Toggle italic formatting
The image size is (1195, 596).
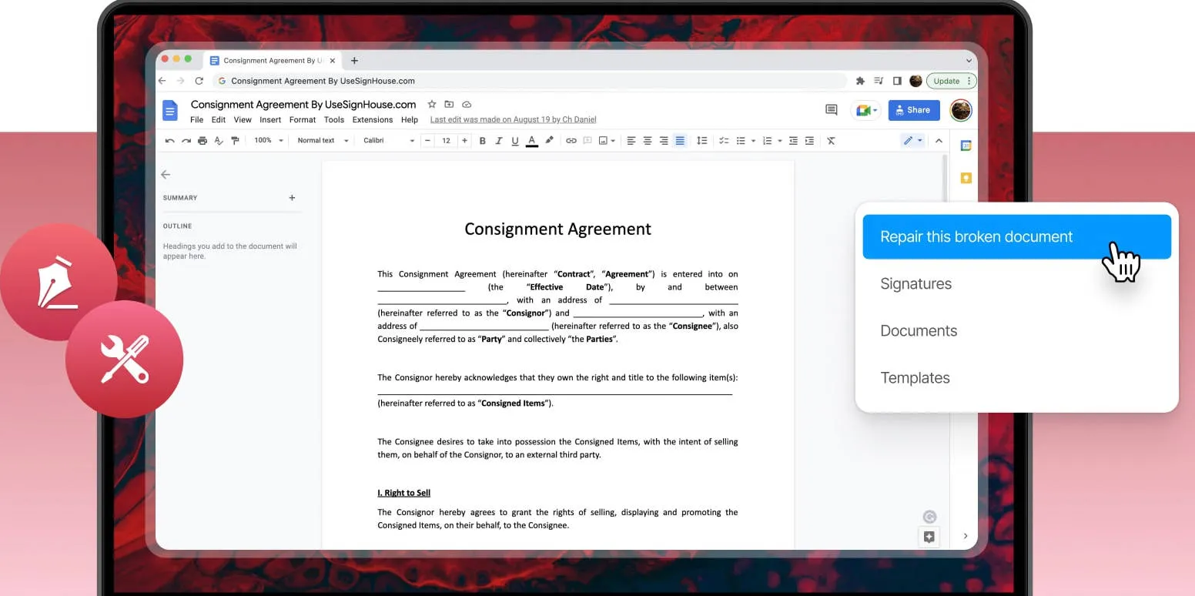[x=499, y=141]
